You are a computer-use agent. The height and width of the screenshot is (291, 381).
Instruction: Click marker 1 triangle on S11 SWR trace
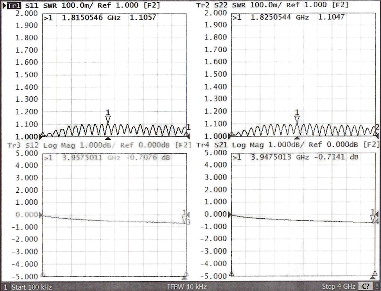pos(108,119)
